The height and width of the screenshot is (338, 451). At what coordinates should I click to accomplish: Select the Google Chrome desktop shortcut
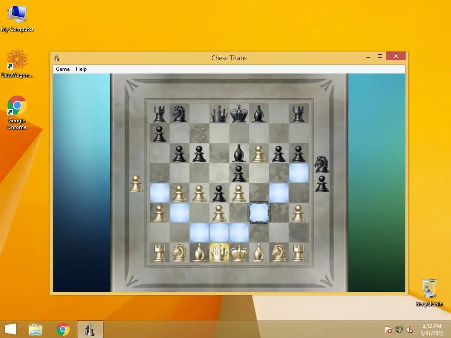click(x=17, y=113)
